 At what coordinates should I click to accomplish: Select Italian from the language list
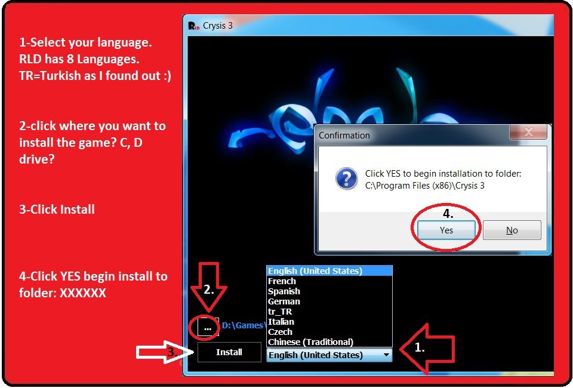[x=329, y=322]
